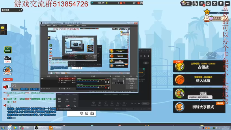Viewport: 231px width, 130px height.
Task: Click the notes icon on white floating bar
Action: click(x=87, y=113)
